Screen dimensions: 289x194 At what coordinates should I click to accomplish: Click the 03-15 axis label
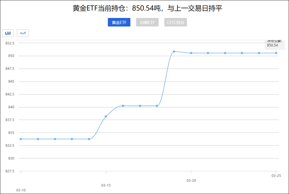click(x=106, y=185)
